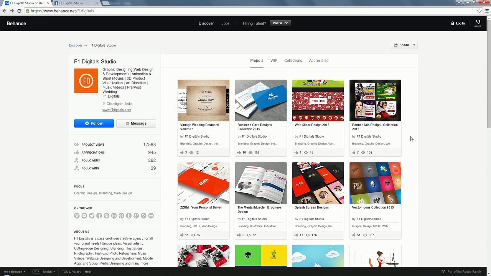Viewport: 491px width, 276px height.
Task: Open the Instagram profile icon
Action: pyautogui.click(x=143, y=216)
